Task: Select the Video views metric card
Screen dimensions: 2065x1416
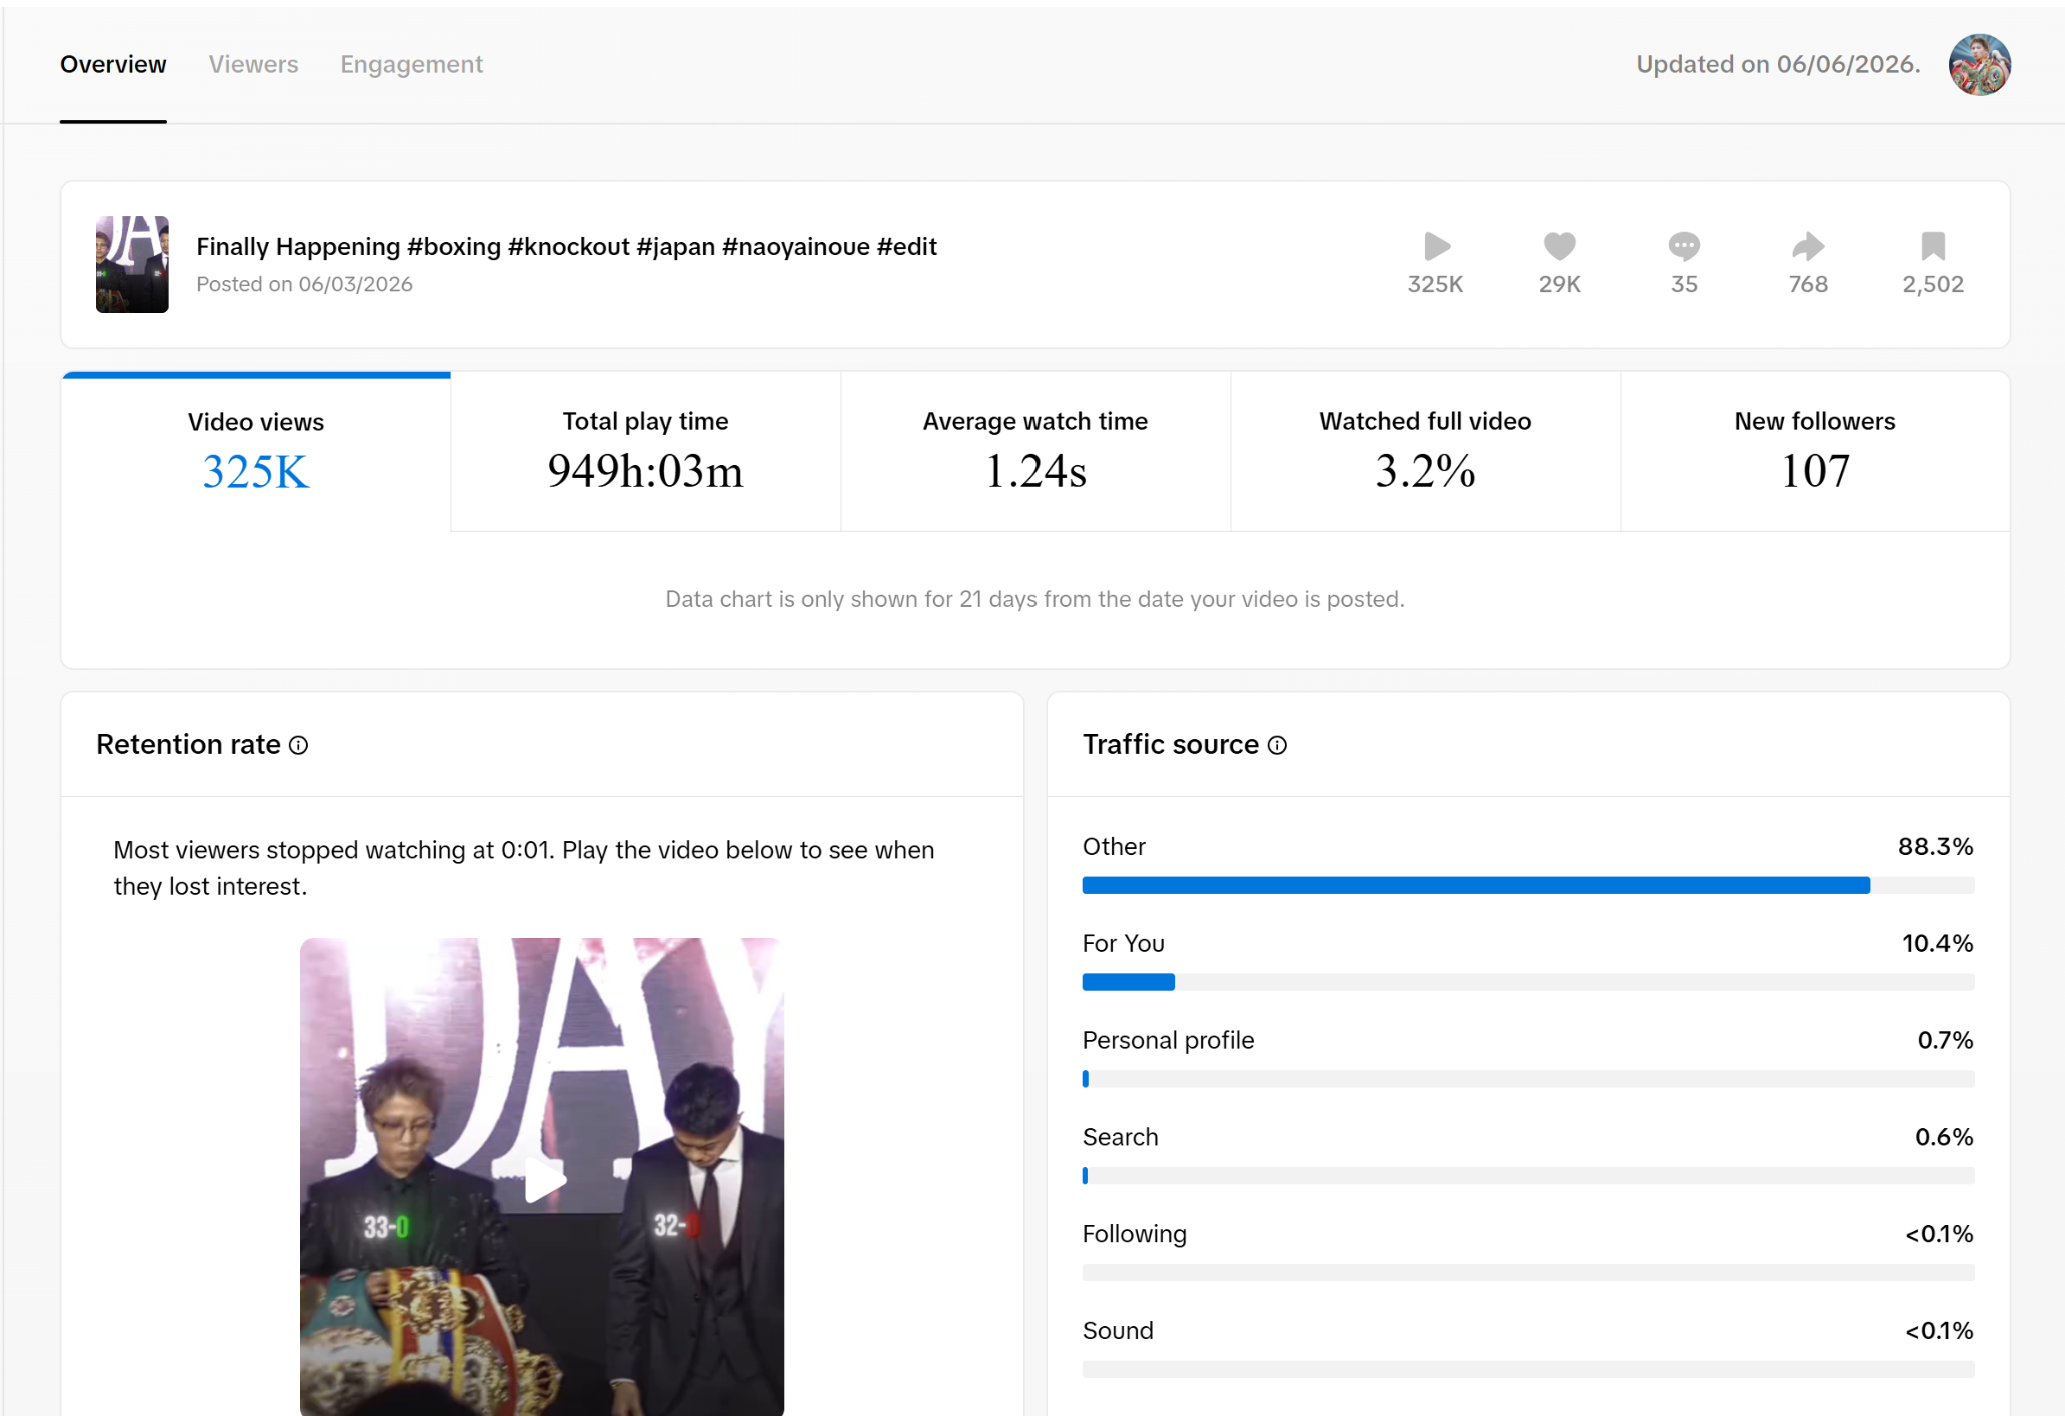Action: 256,453
